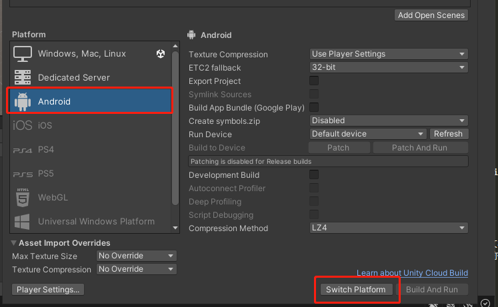
Task: Open the ETC2 fallback 32-bit dropdown
Action: coord(389,68)
